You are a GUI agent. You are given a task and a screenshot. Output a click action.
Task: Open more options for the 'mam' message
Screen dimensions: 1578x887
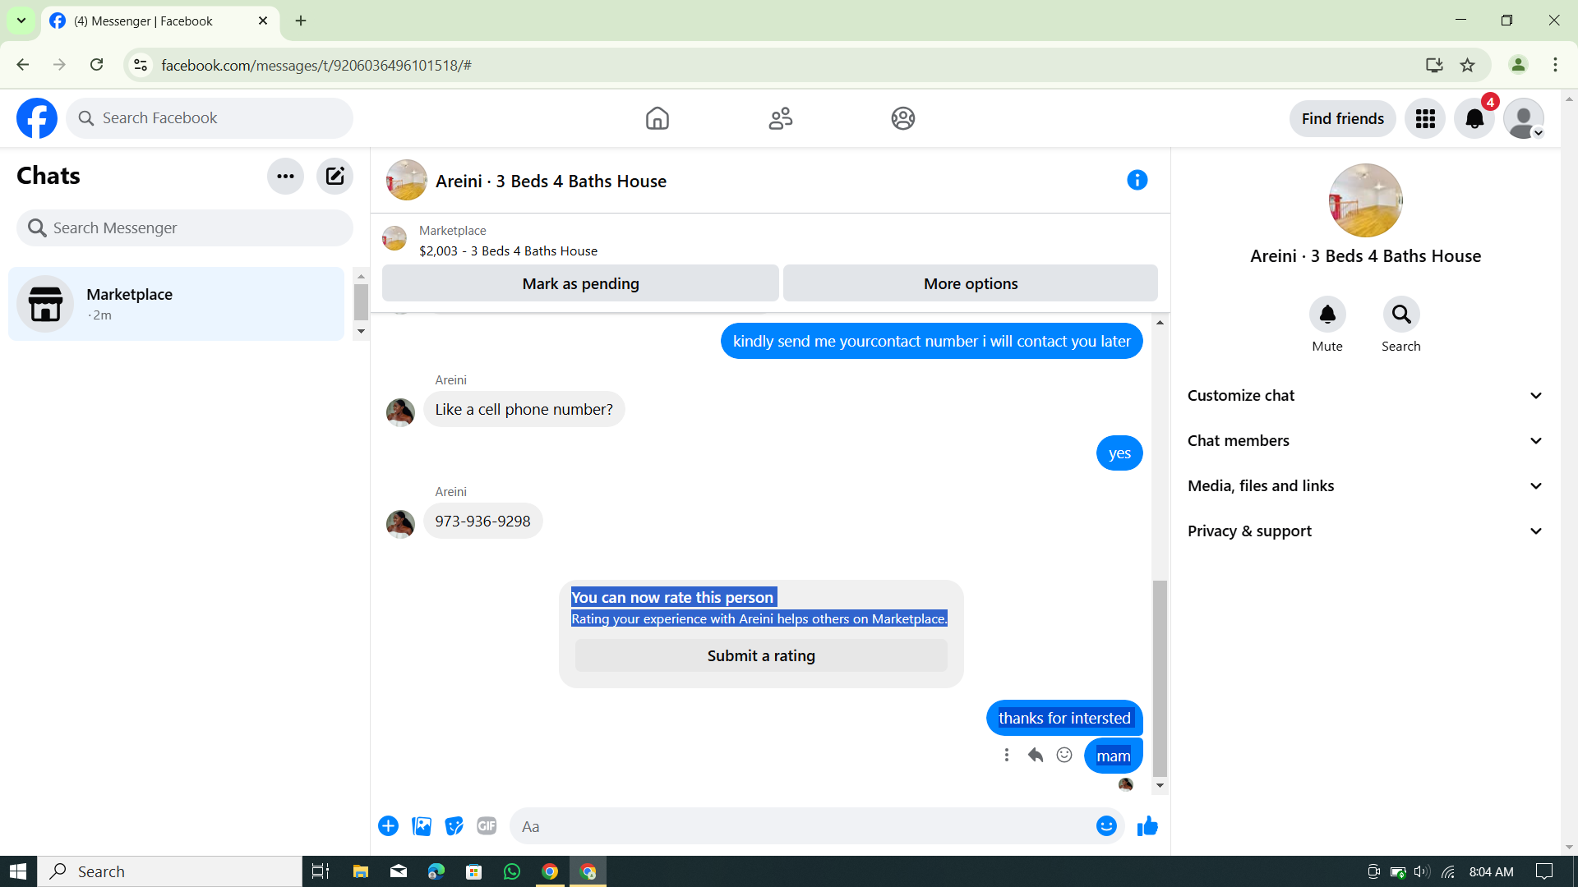pos(1007,755)
